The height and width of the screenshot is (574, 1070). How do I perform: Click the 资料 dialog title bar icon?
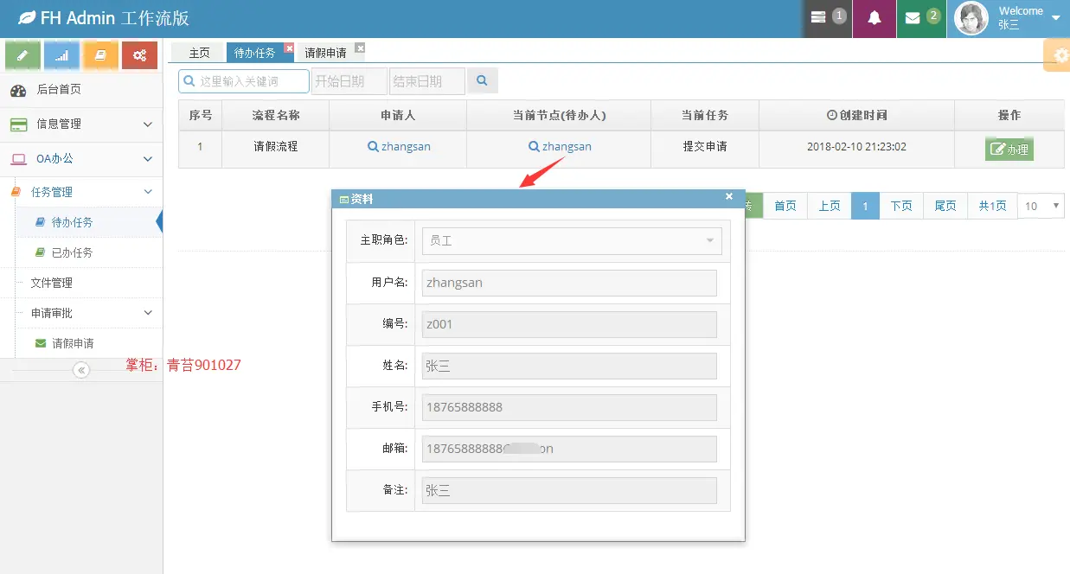344,200
